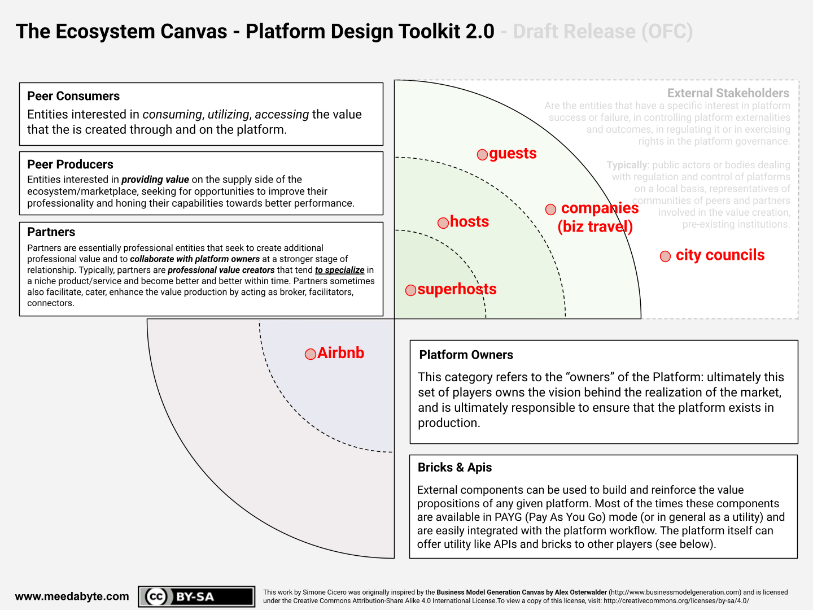
Task: Open the www.meedabyte.com link
Action: (72, 596)
